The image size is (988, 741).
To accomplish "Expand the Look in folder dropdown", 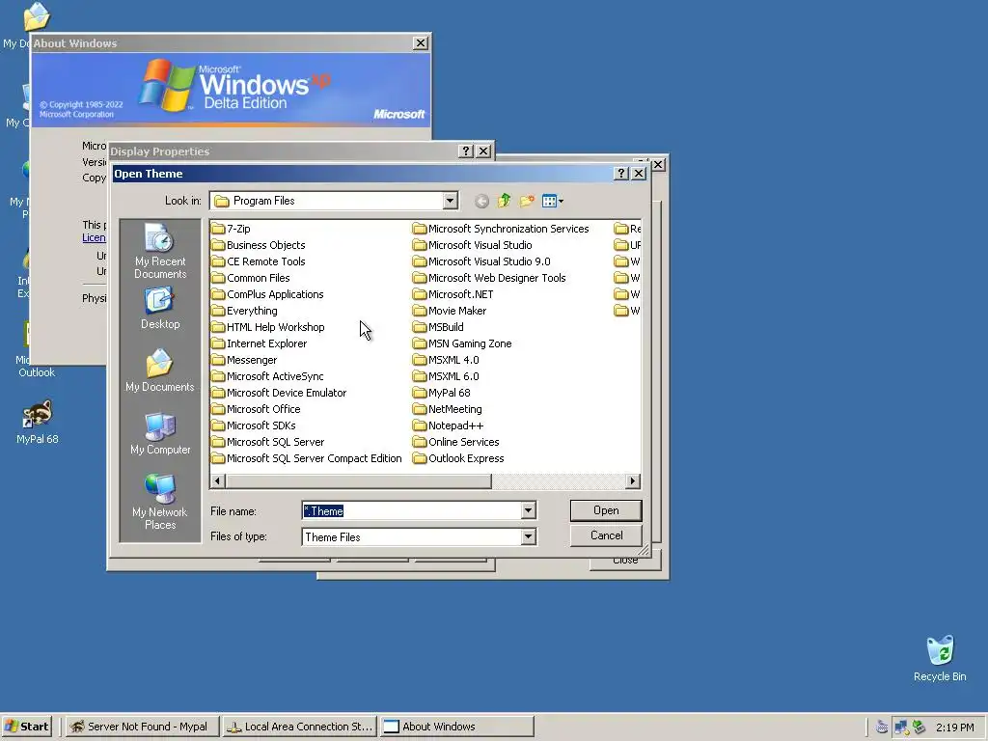I will [450, 201].
